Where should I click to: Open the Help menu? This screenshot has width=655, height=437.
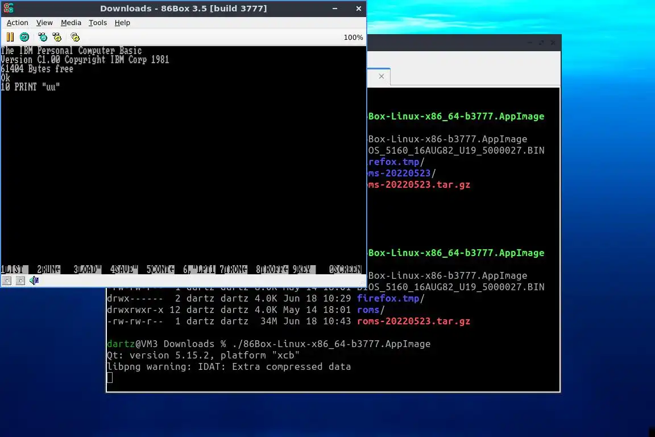(x=122, y=23)
